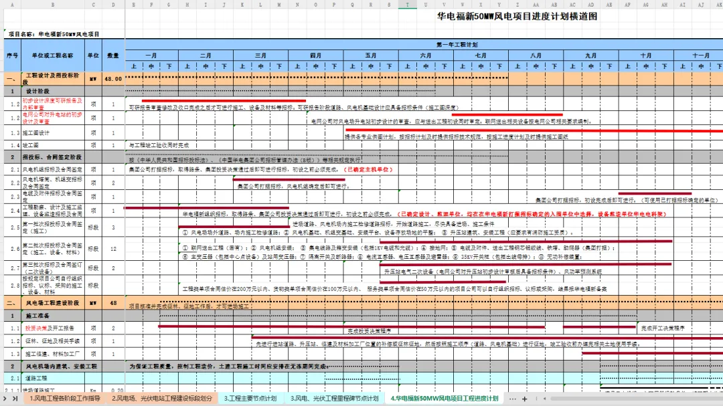Click the cell 项目名称：华电福新50MW风电项目
This screenshot has height=406, width=723.
click(x=54, y=34)
